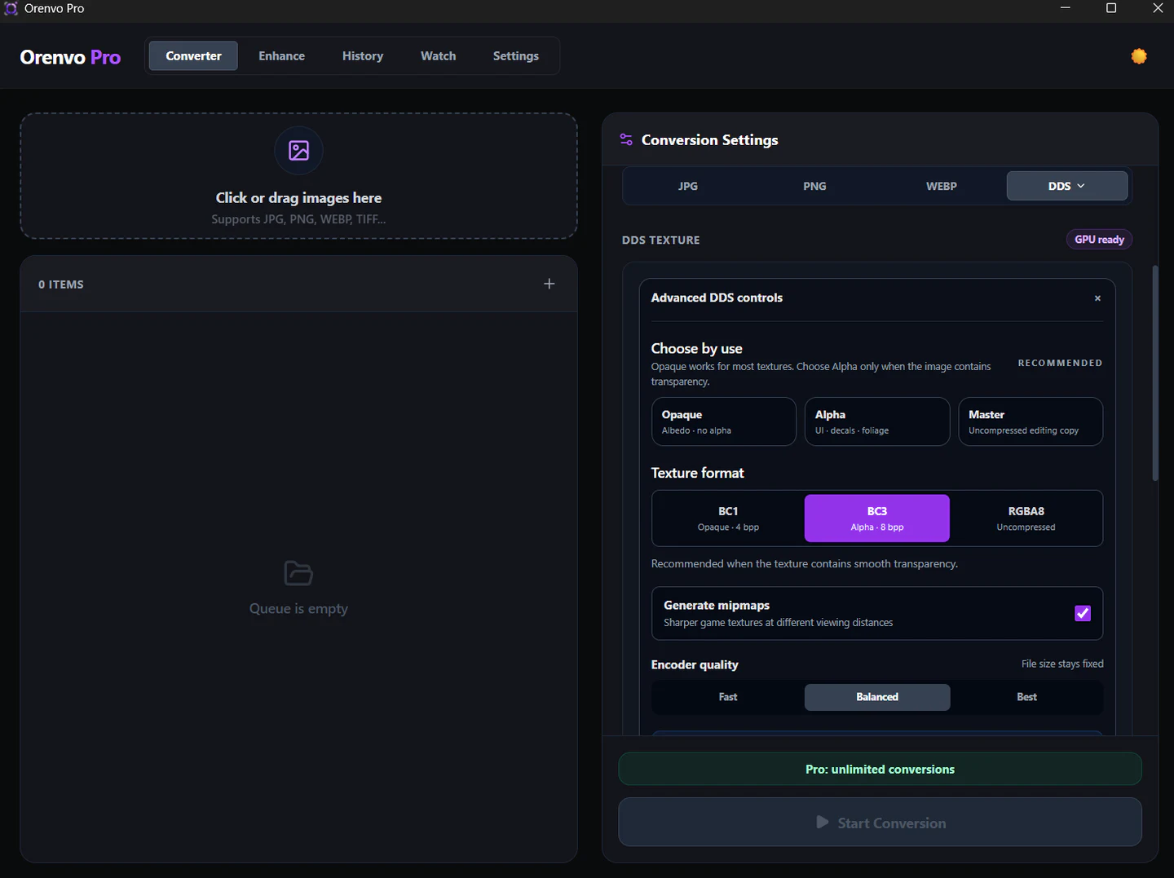Select PNG output format
Screen dimensions: 1174x878
[814, 186]
